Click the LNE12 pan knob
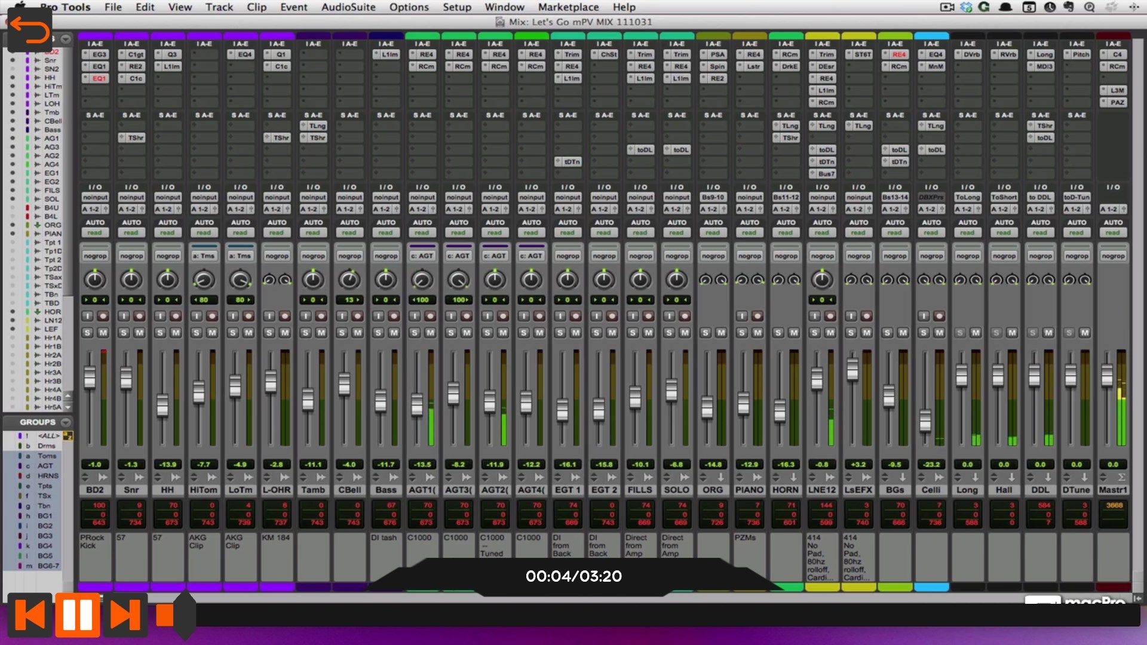Screen dimensions: 1147x645 pos(822,279)
